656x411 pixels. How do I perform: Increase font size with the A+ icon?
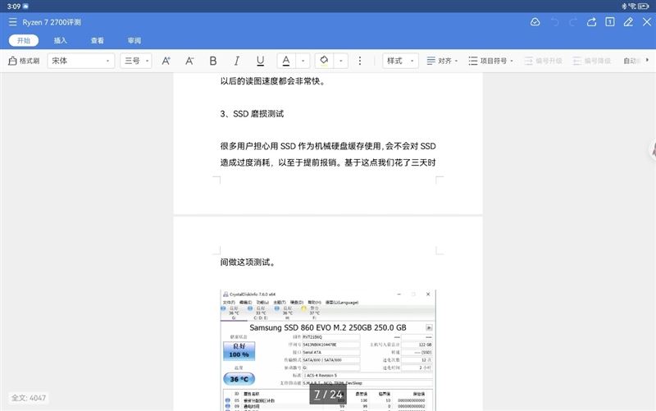tap(166, 61)
